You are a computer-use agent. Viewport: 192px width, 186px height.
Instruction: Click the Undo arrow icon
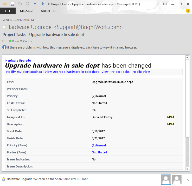(x=20, y=4)
